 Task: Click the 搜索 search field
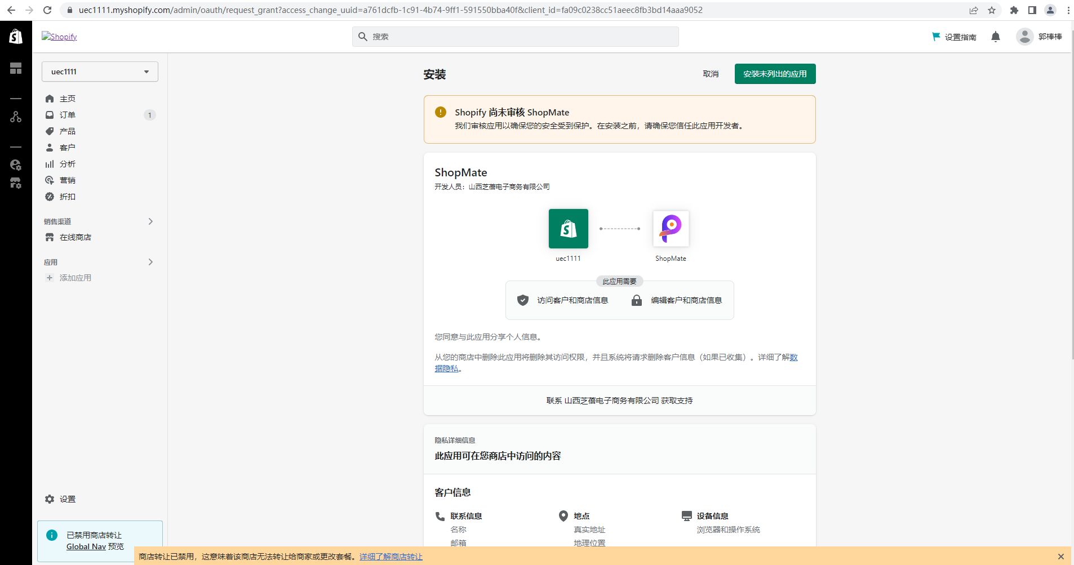tap(516, 37)
